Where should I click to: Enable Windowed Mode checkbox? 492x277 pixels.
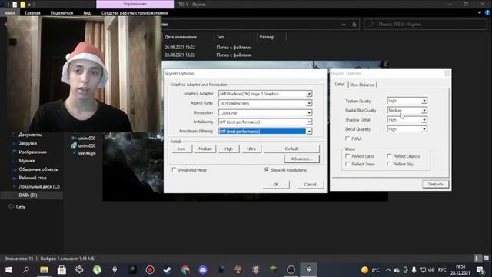175,169
